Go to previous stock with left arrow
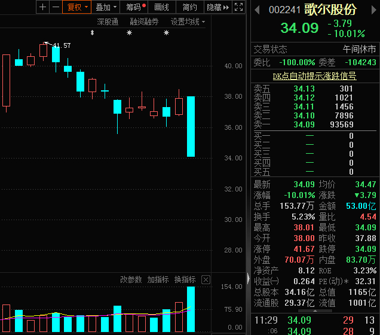The height and width of the screenshot is (335, 380). point(257,10)
